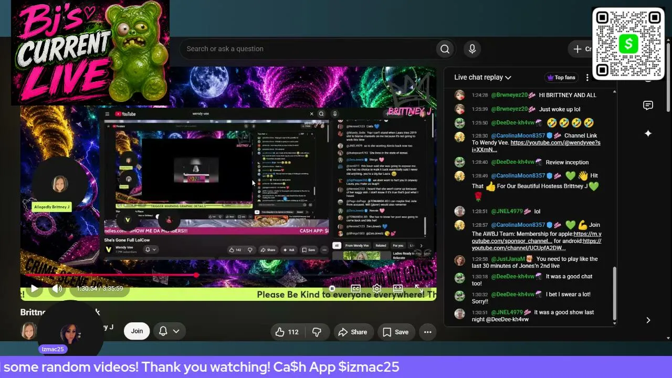Screen dimensions: 672x378
Task: Click the embedded YouTube logo
Action: [x=125, y=114]
